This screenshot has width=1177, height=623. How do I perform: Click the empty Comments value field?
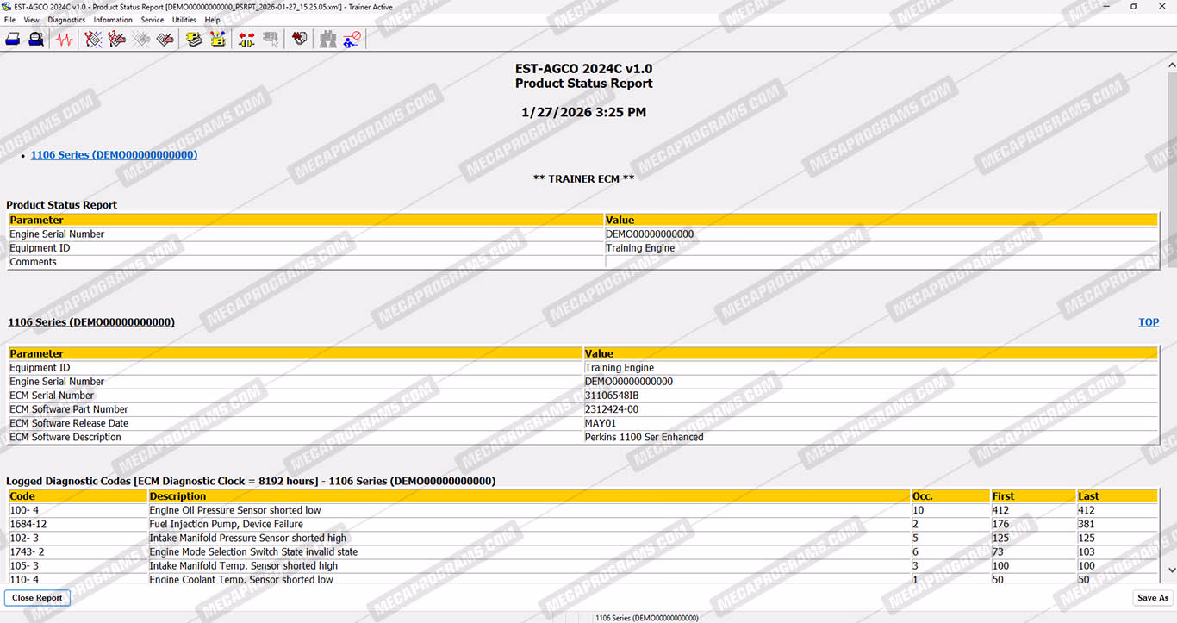tap(881, 262)
